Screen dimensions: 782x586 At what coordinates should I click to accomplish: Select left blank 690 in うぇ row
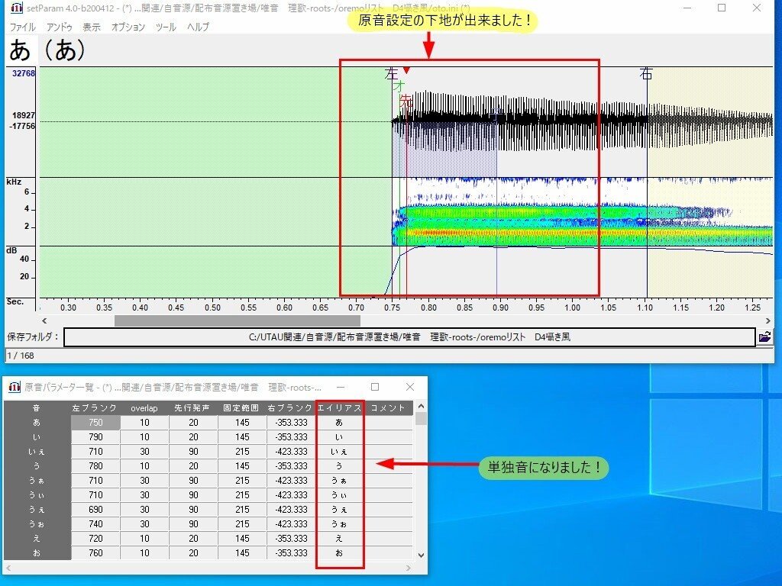click(95, 509)
